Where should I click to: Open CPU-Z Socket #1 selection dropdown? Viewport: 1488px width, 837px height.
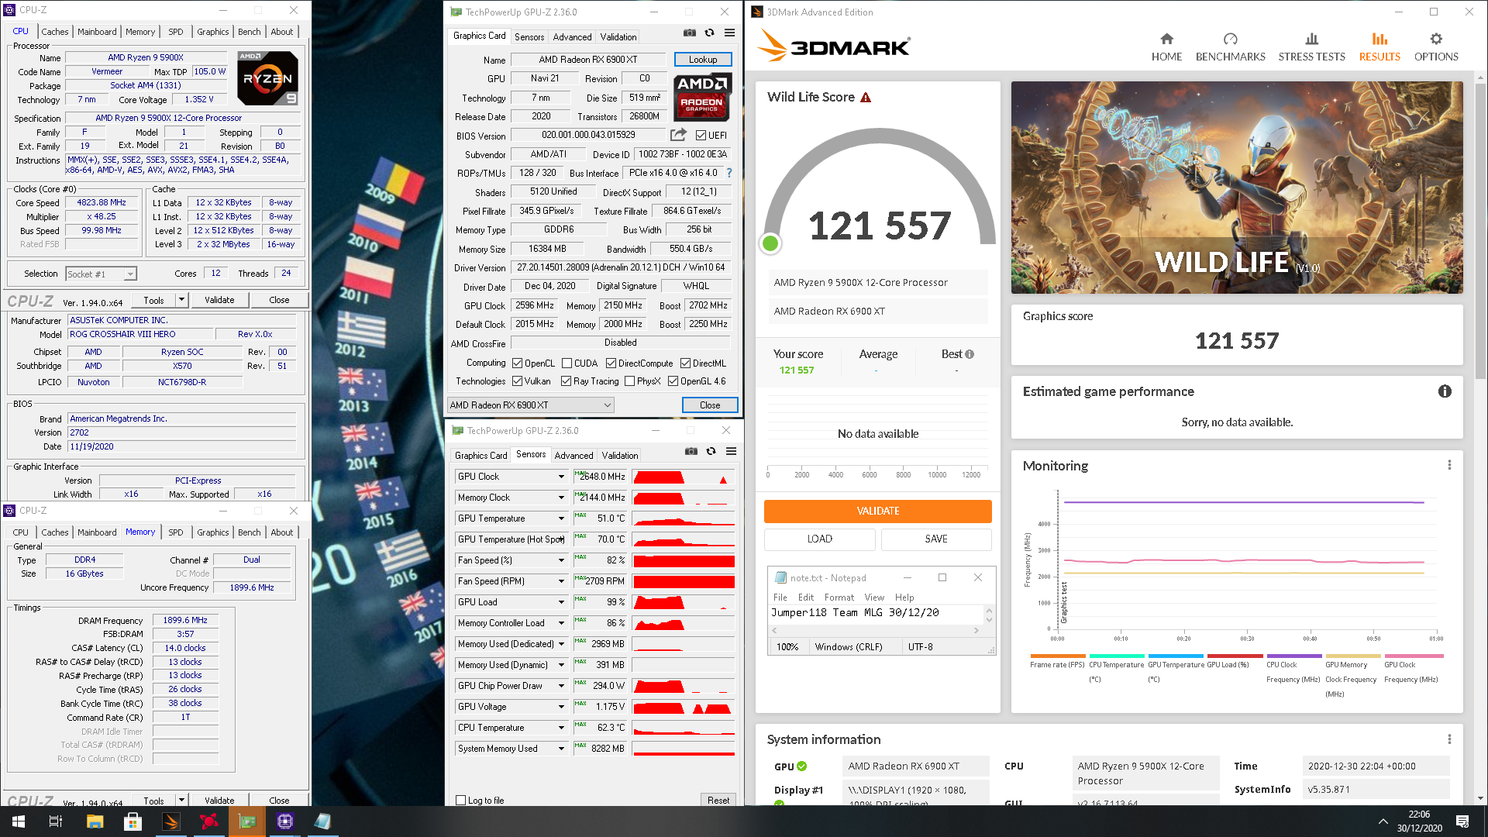click(101, 274)
